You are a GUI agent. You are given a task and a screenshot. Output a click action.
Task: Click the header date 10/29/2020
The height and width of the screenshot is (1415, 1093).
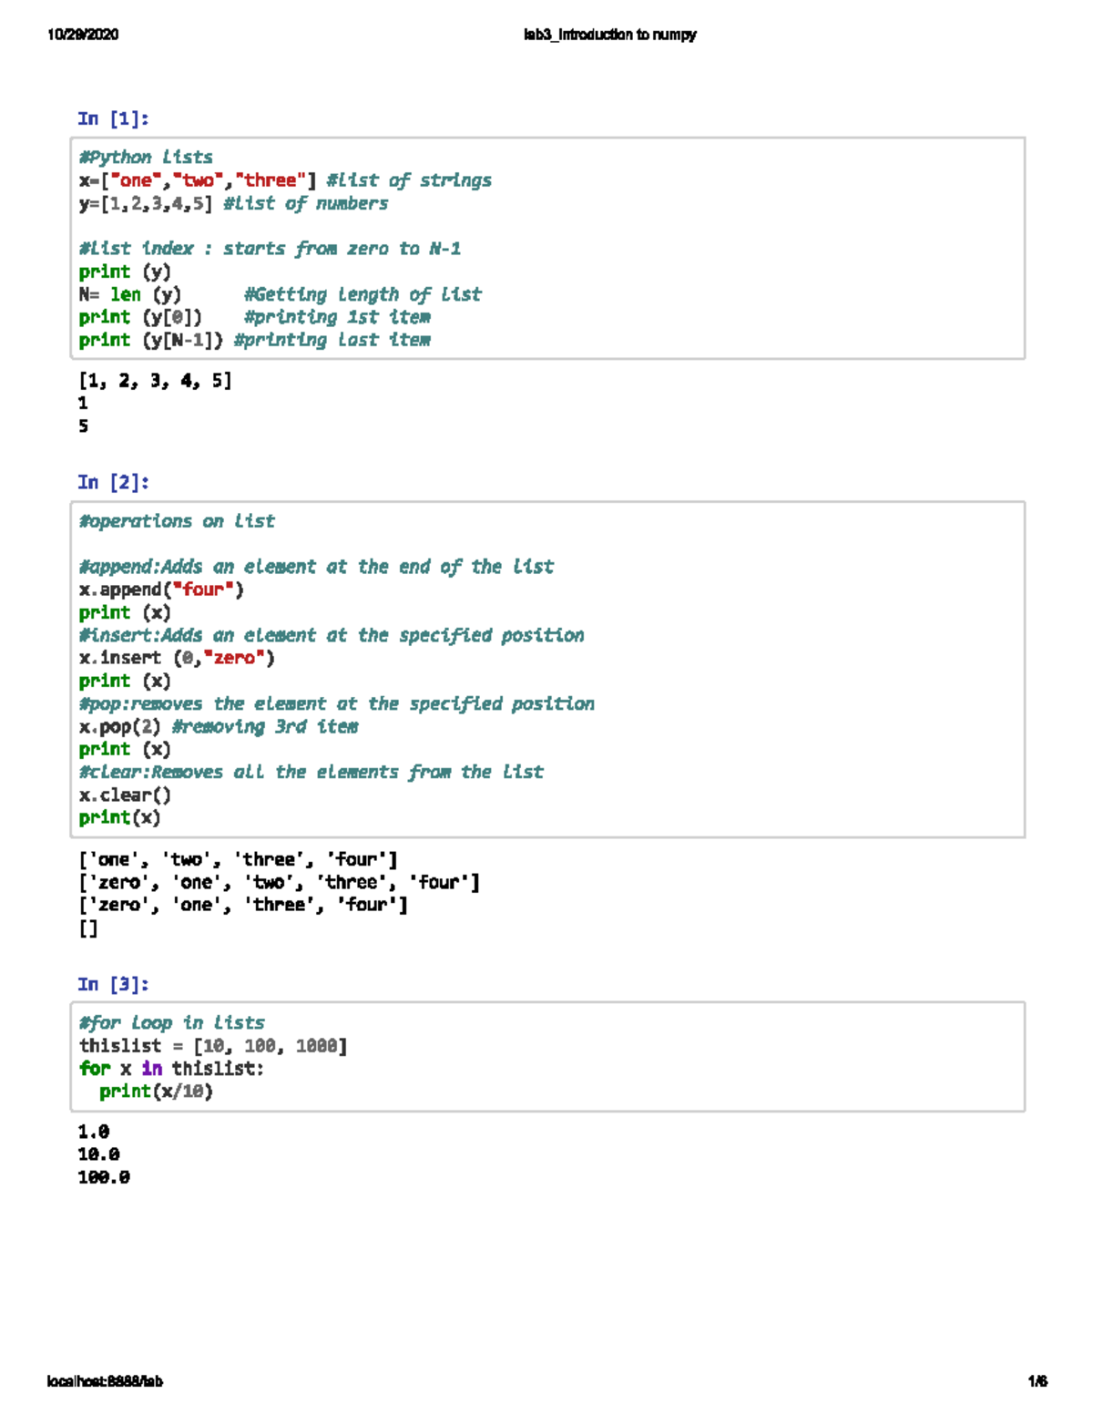coord(83,35)
